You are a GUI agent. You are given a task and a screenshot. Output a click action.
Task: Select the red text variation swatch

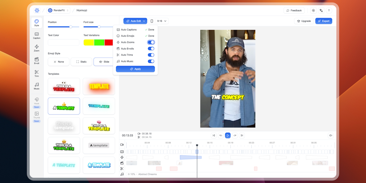coord(109,43)
